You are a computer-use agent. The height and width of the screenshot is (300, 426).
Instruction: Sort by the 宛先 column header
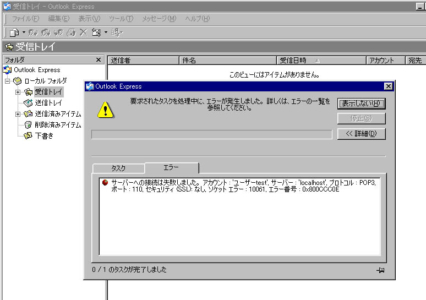416,61
